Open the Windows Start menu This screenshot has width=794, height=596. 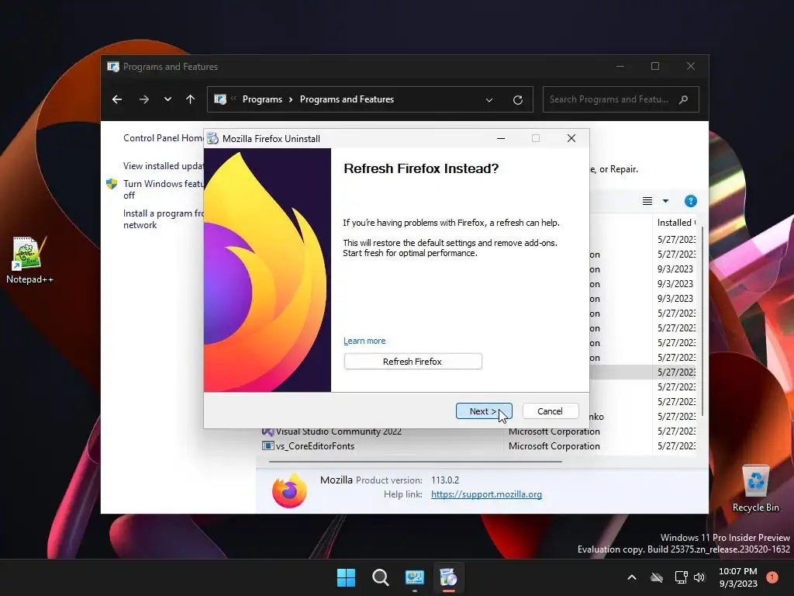[347, 577]
